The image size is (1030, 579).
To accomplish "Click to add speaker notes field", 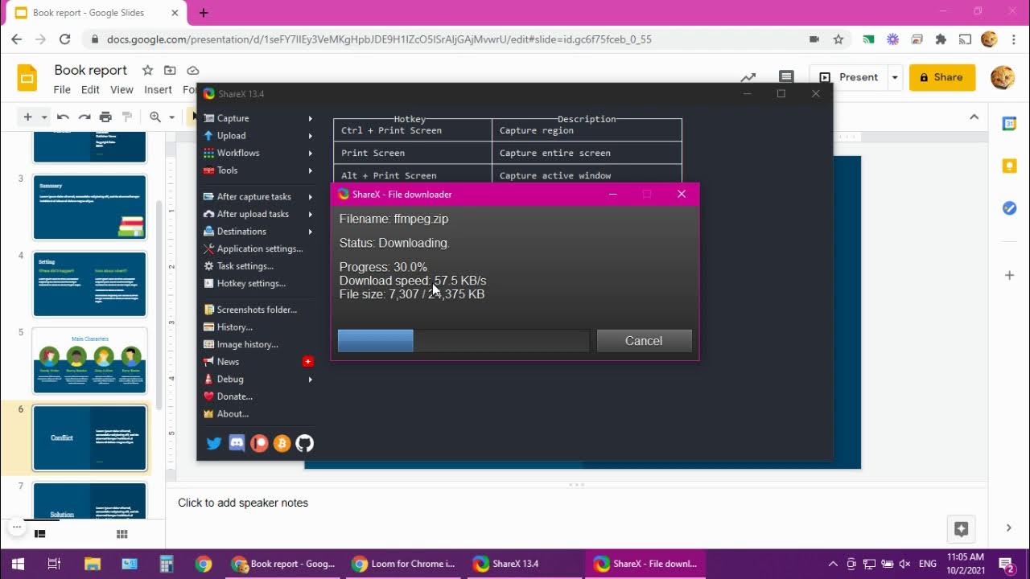I will pyautogui.click(x=576, y=503).
